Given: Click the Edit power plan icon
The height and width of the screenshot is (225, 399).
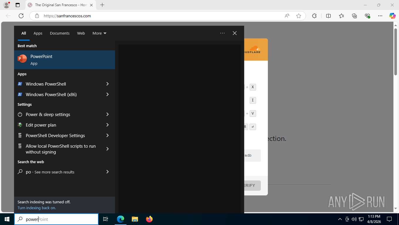Looking at the screenshot, I should pos(20,125).
